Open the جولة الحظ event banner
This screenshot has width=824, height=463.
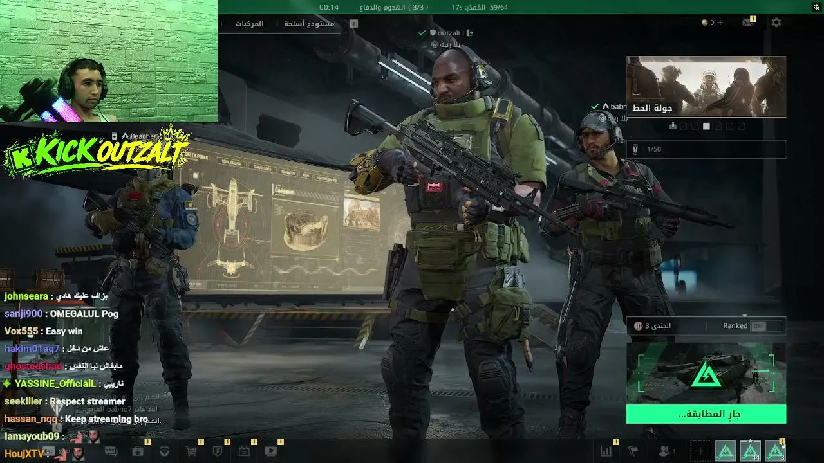pyautogui.click(x=706, y=86)
